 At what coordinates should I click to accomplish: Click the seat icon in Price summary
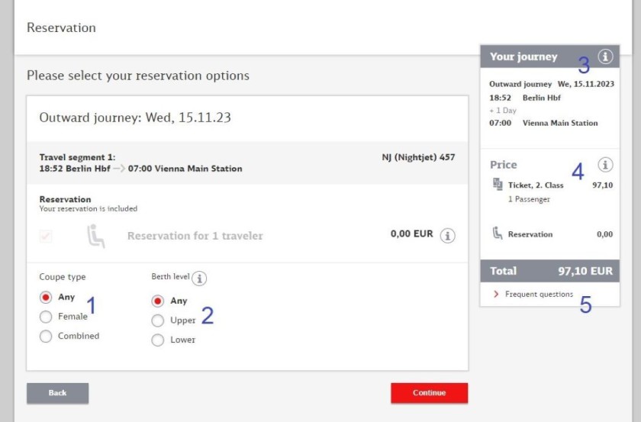point(498,234)
